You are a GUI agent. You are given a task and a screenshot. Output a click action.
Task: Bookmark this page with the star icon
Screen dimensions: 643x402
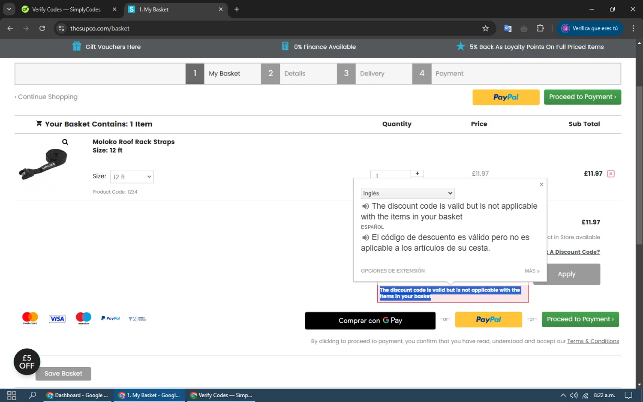tap(485, 28)
